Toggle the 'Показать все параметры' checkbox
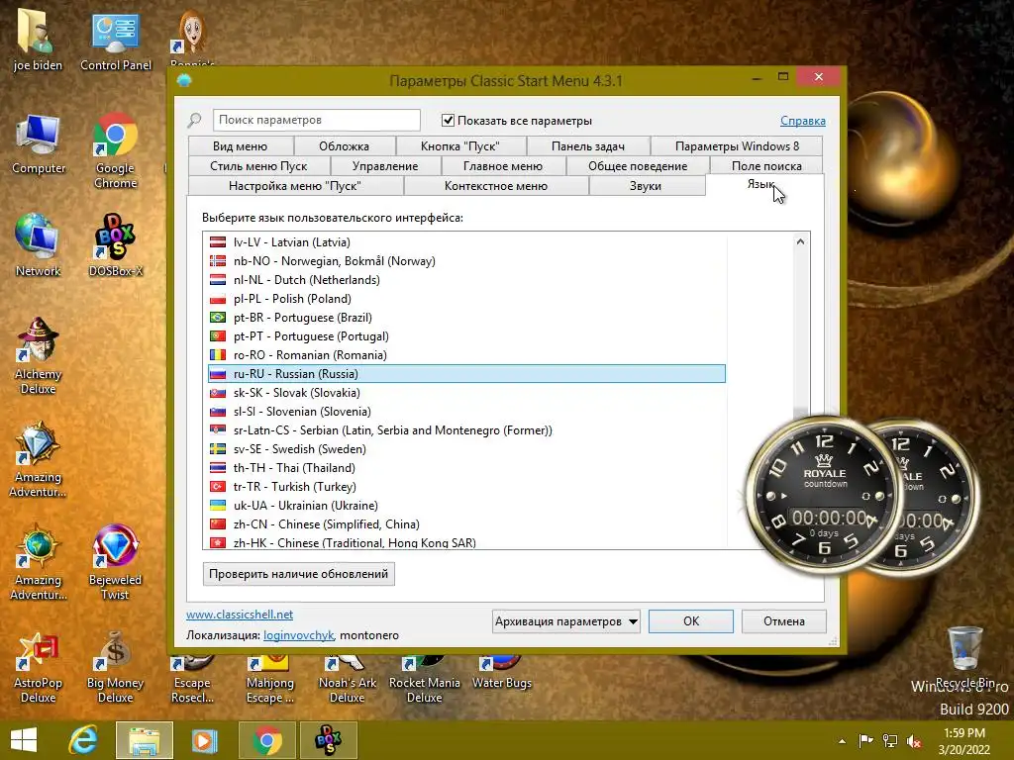Image resolution: width=1014 pixels, height=760 pixels. 448,120
